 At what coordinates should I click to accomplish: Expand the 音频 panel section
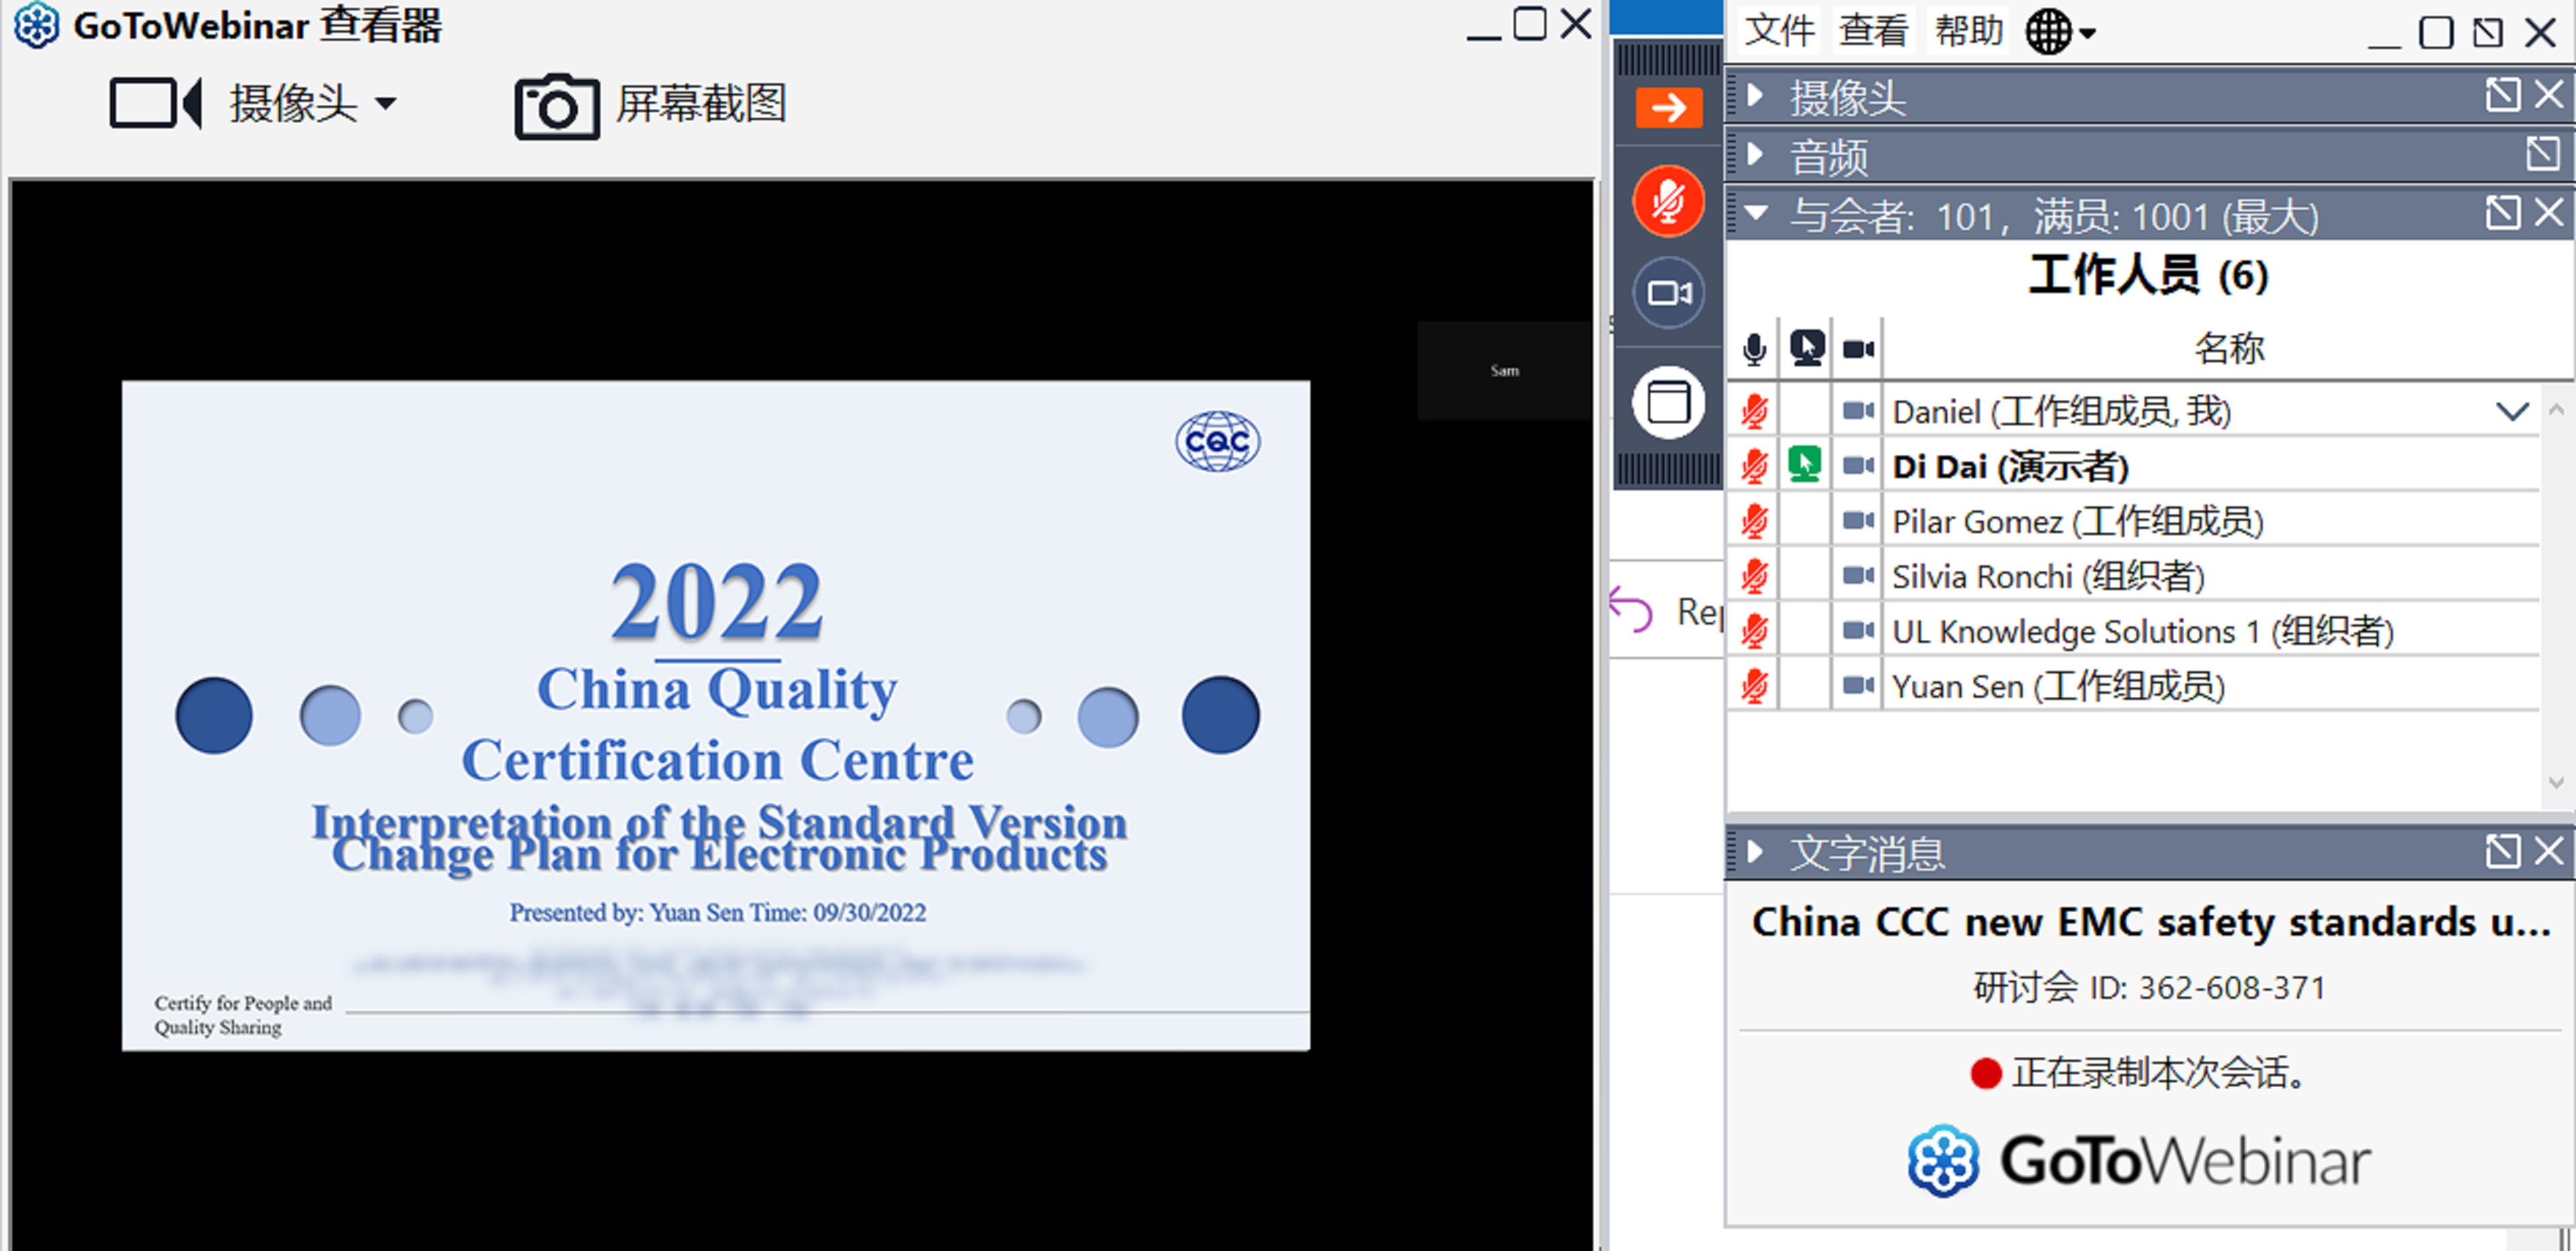coord(1754,154)
